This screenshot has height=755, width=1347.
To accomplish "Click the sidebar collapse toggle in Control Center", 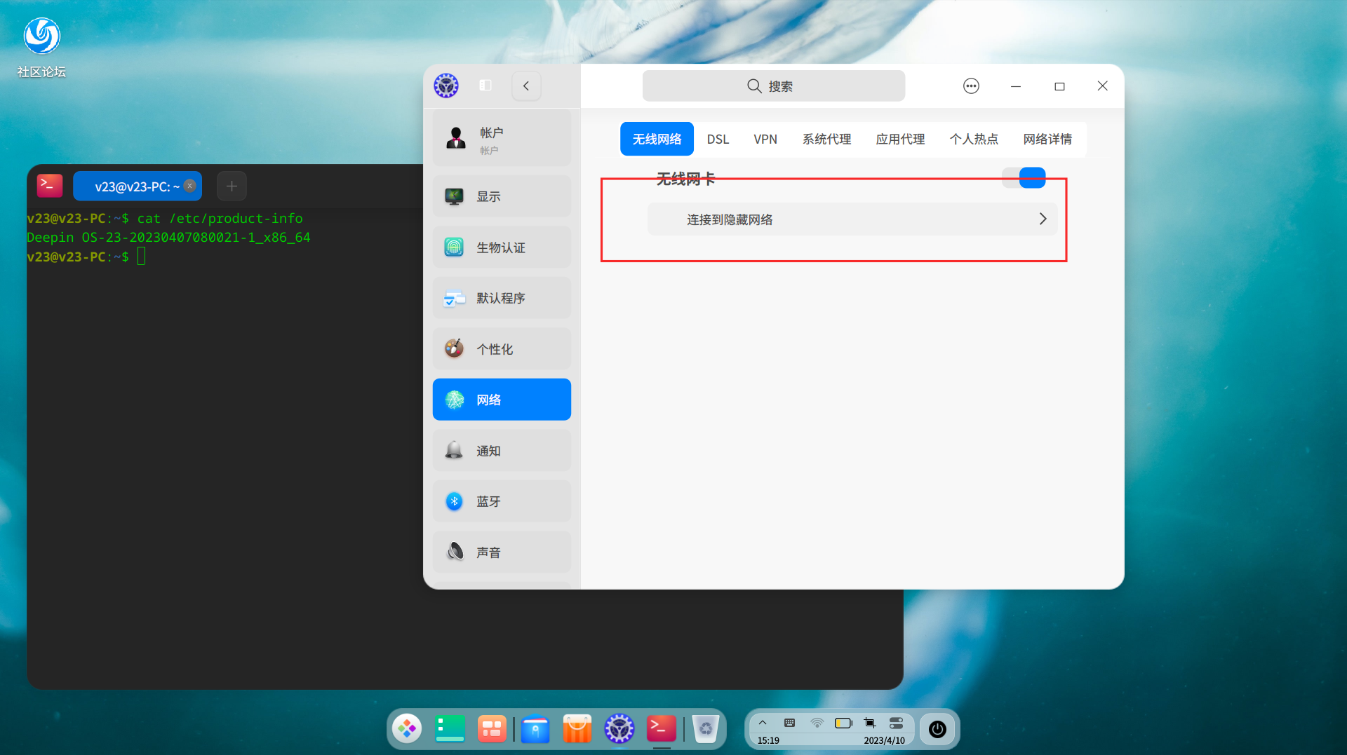I will pyautogui.click(x=485, y=85).
